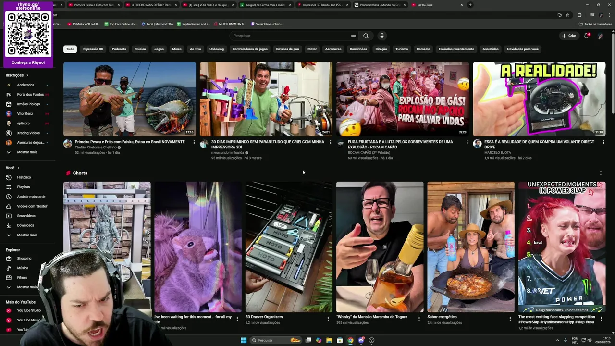This screenshot has width=615, height=346.
Task: Open the Vitor Genz channel
Action: point(25,114)
